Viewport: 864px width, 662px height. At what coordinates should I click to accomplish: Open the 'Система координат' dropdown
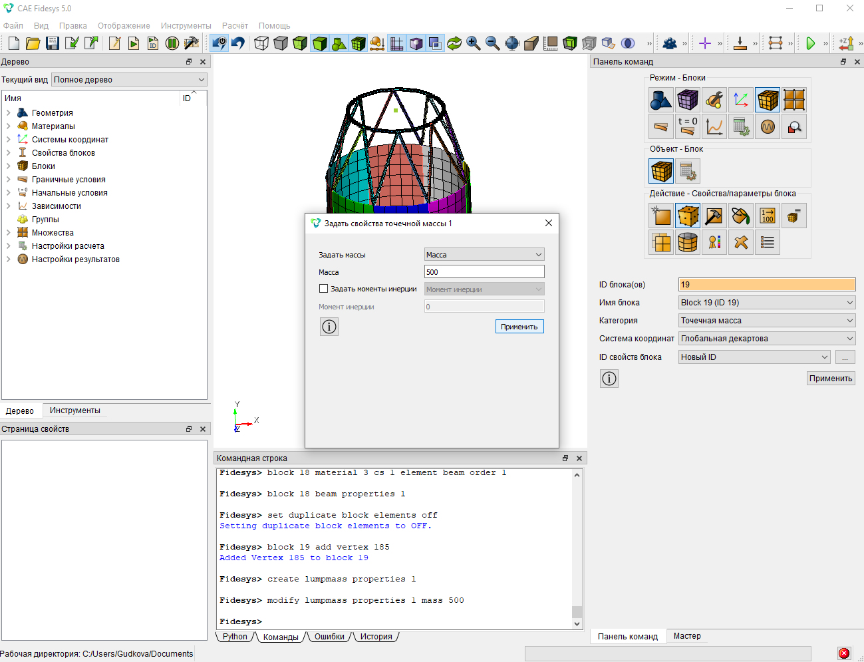click(x=767, y=339)
